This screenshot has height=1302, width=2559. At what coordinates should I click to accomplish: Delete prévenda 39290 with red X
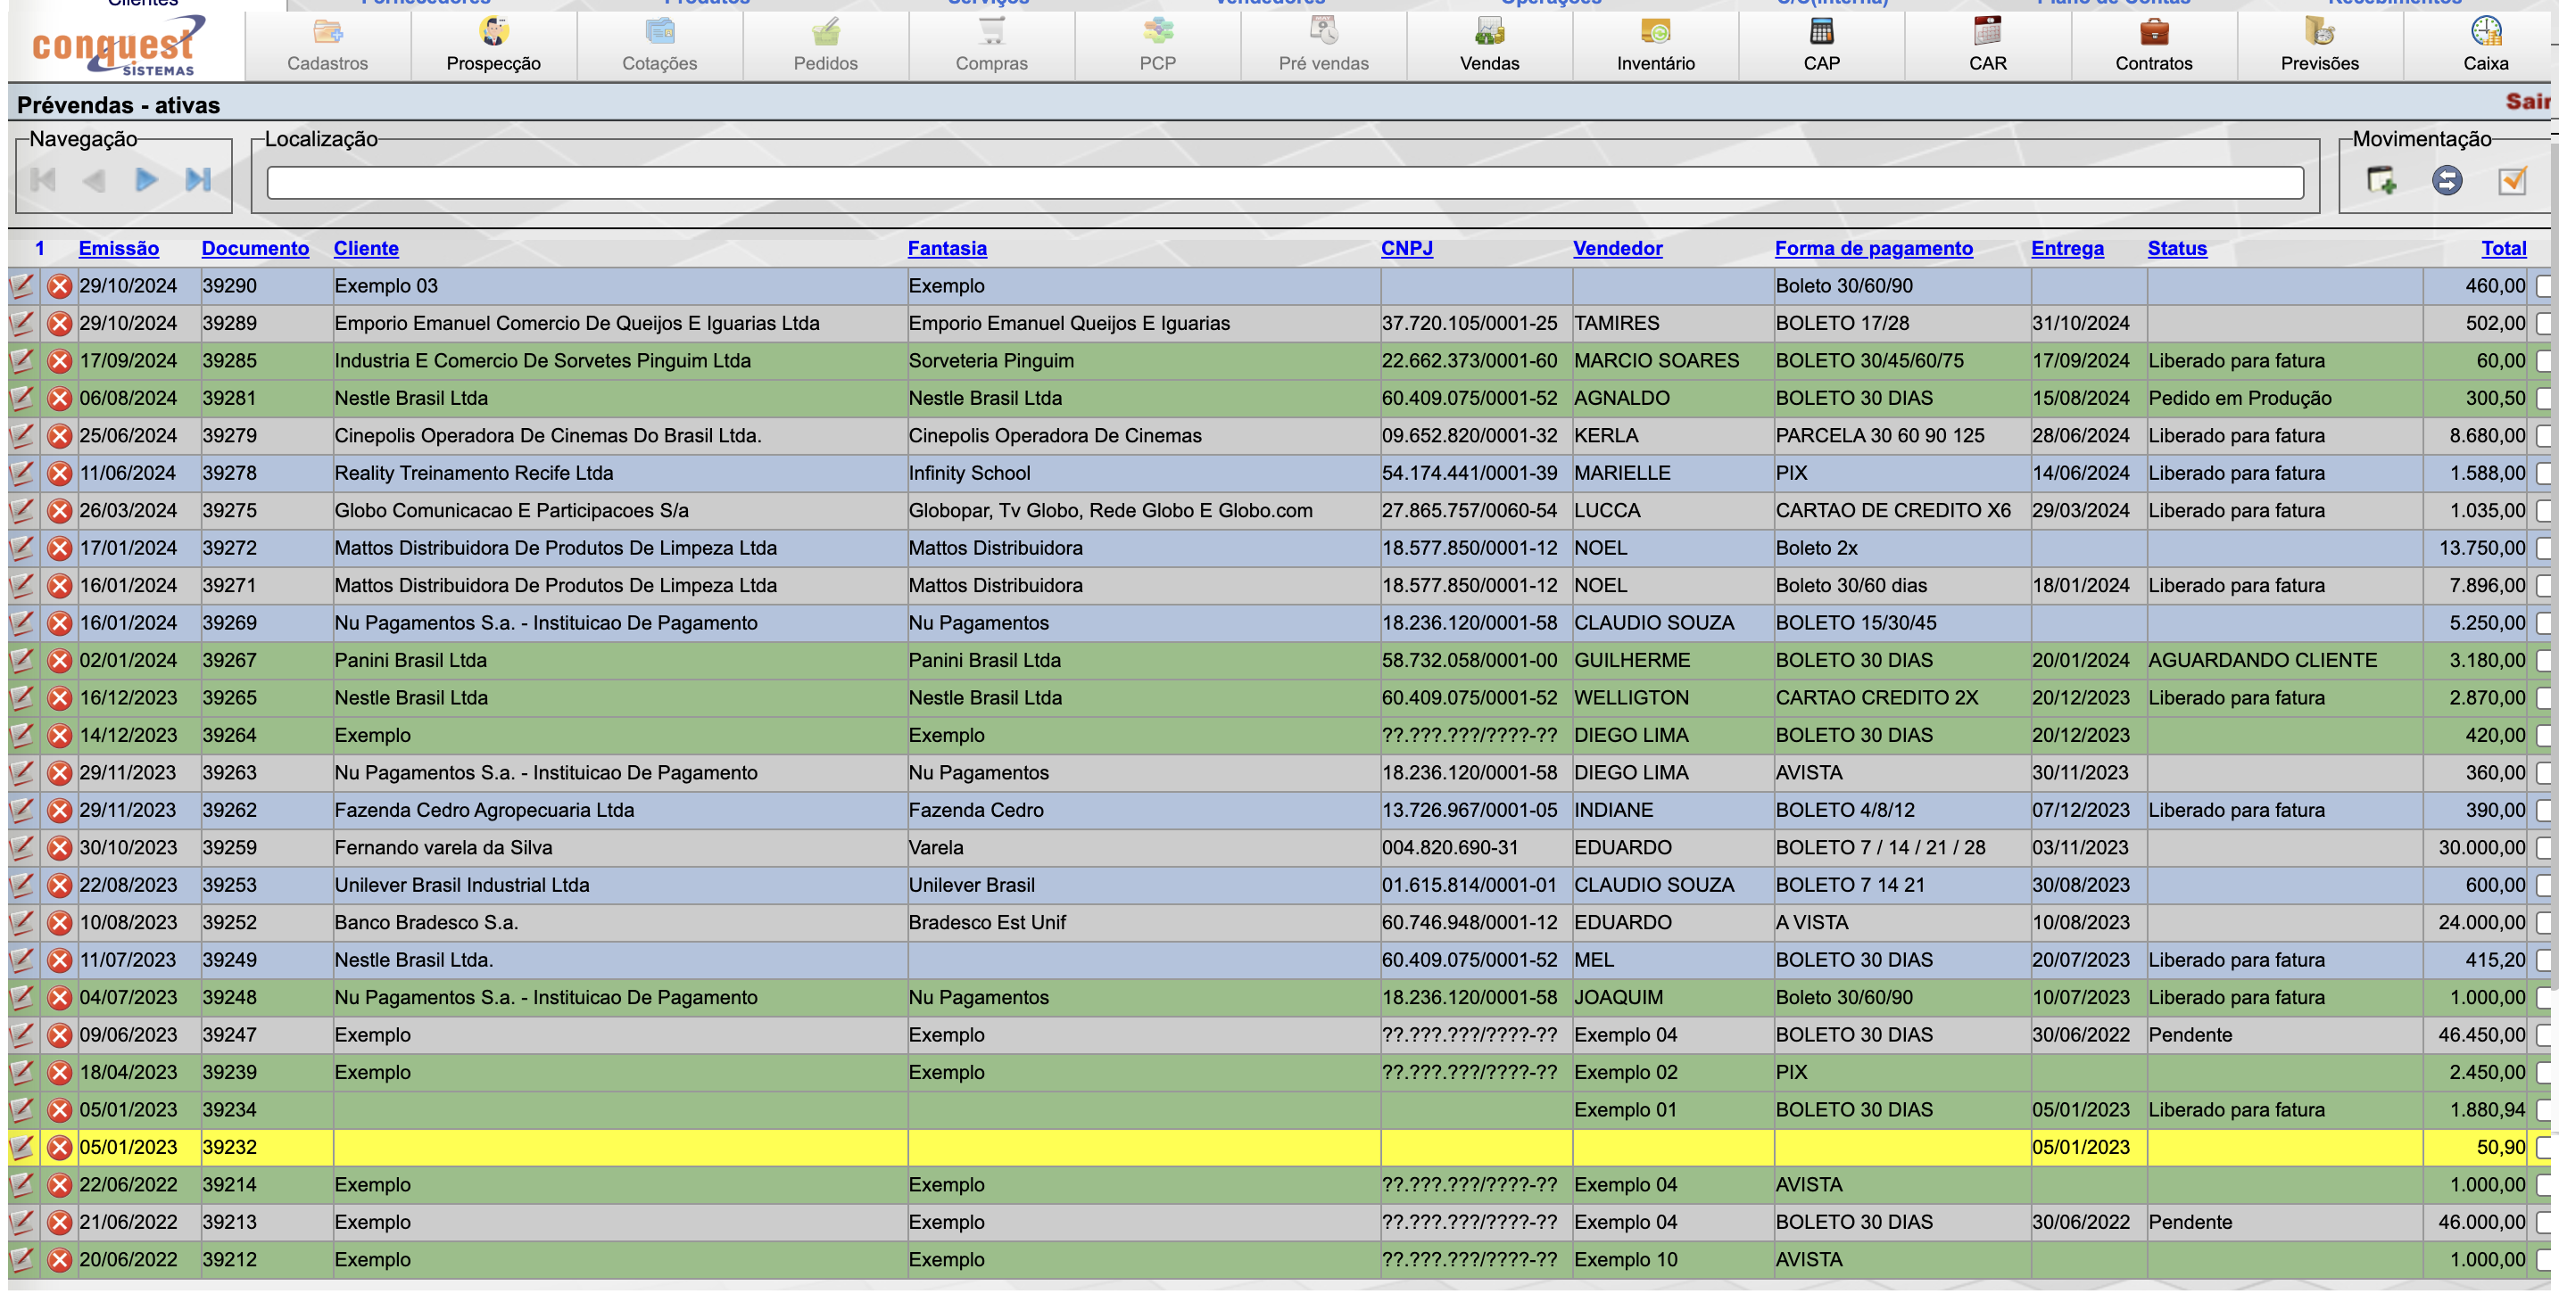point(60,286)
